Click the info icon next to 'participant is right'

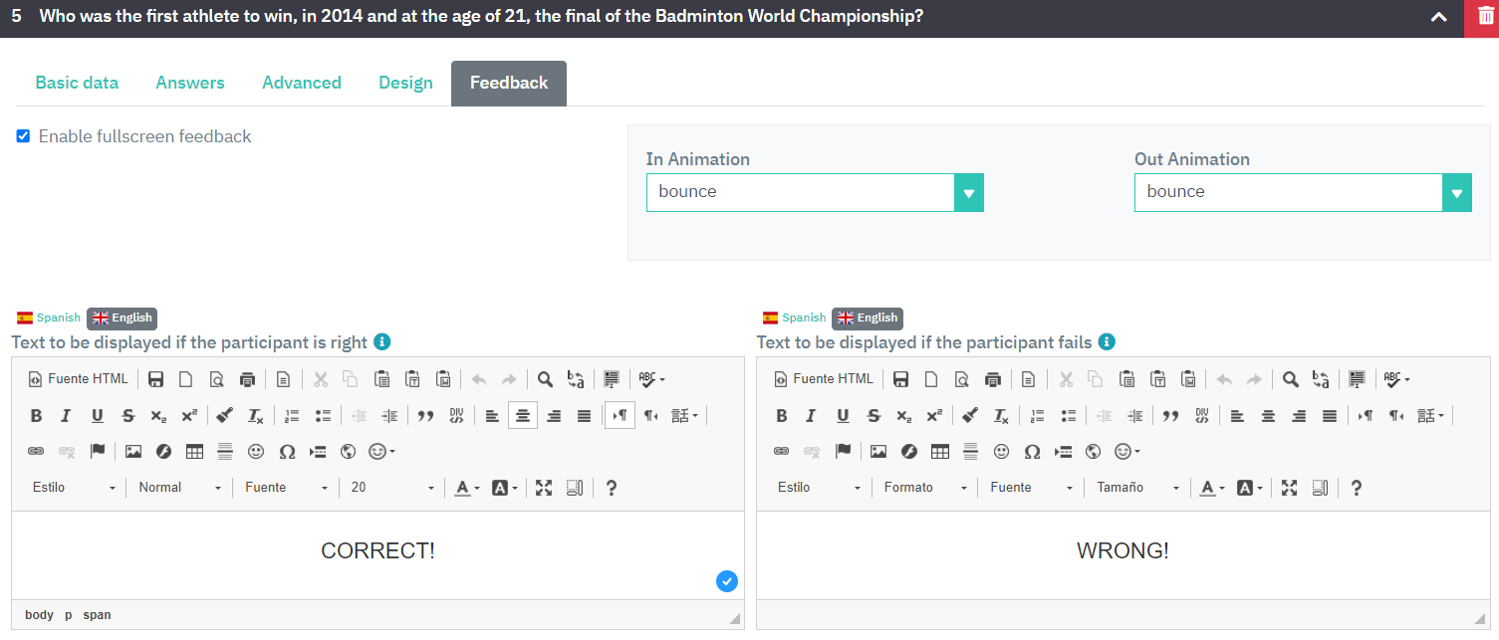pyautogui.click(x=381, y=341)
